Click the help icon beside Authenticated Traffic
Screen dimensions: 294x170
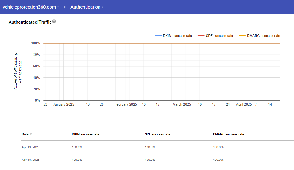54,22
